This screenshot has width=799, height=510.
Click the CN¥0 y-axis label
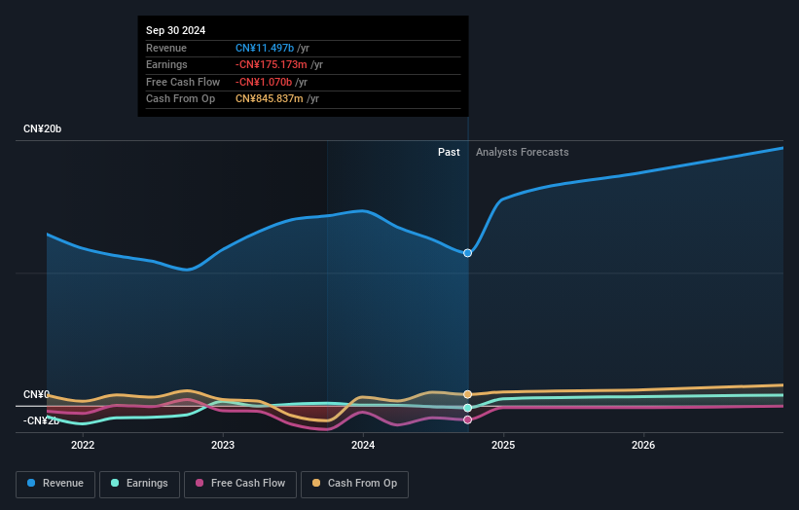click(36, 395)
